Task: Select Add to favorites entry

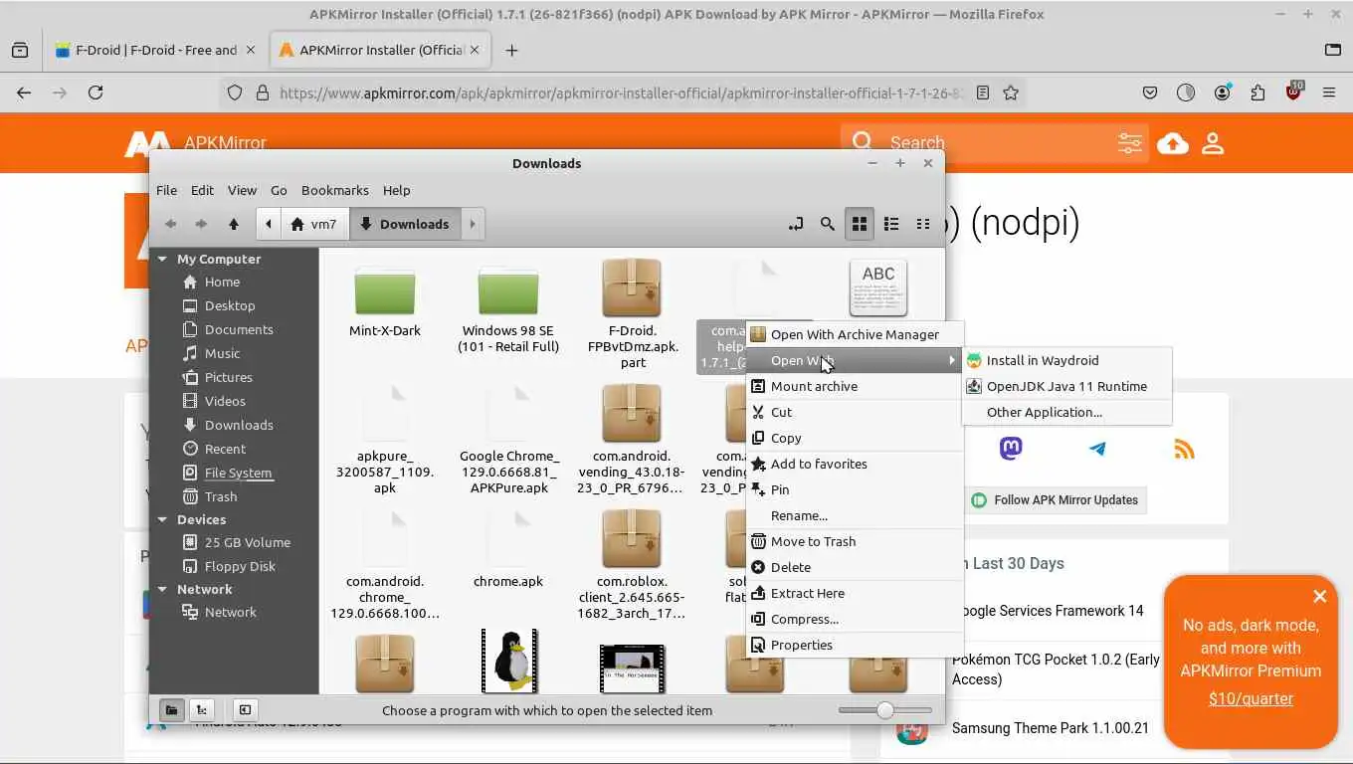Action: pyautogui.click(x=855, y=464)
